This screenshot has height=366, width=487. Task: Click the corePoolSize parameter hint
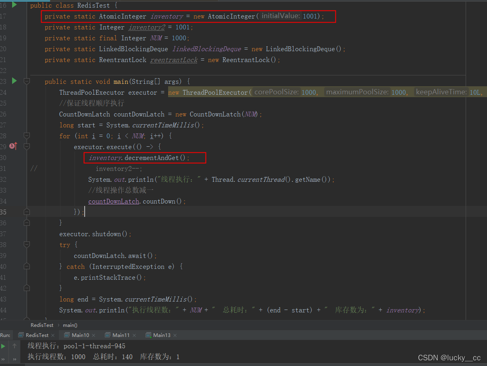277,92
